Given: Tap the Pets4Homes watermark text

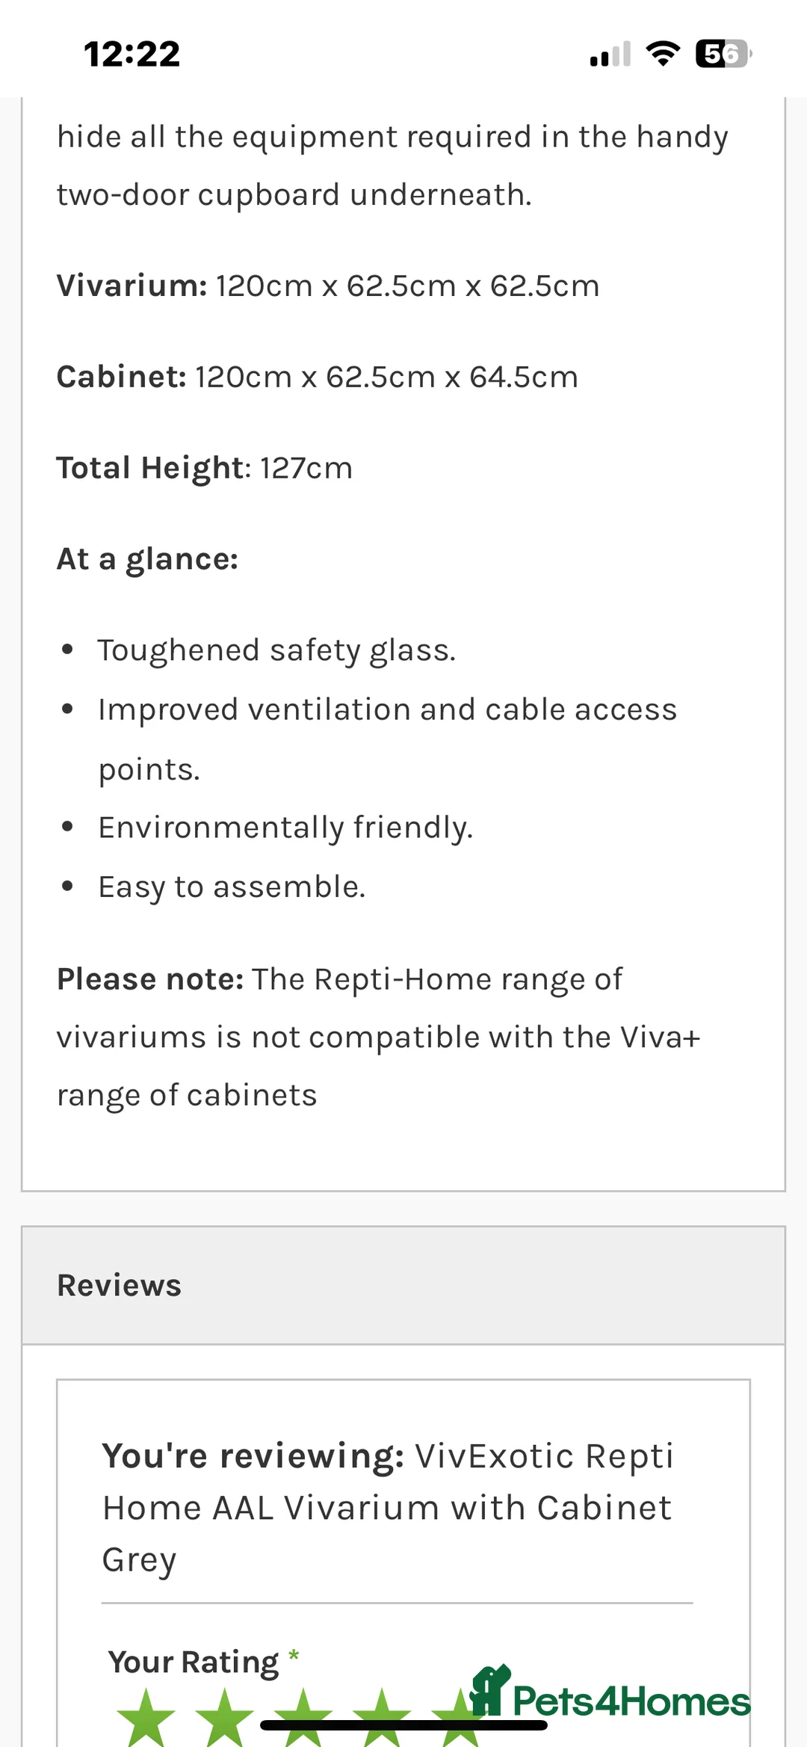Looking at the screenshot, I should (631, 1701).
